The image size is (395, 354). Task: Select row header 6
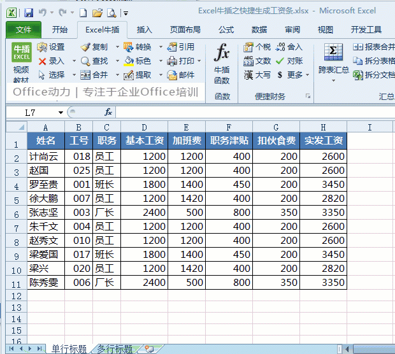17,214
